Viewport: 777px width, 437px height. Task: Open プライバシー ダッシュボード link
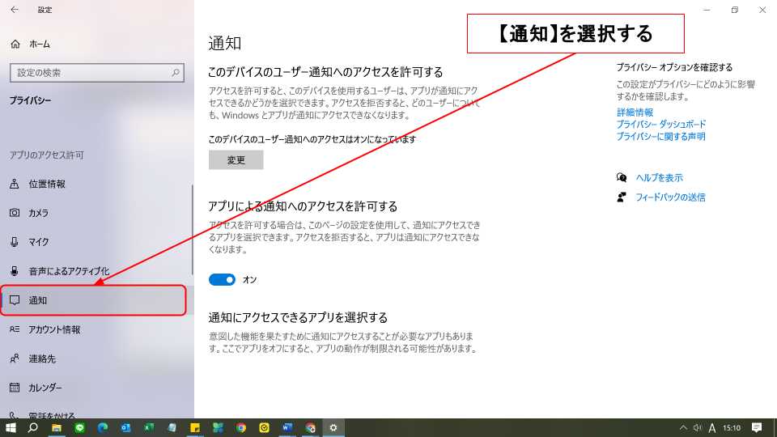click(660, 125)
